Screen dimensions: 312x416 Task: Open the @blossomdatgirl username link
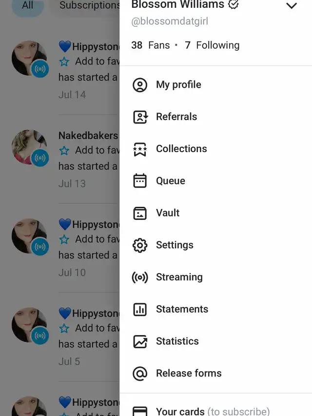click(x=170, y=21)
